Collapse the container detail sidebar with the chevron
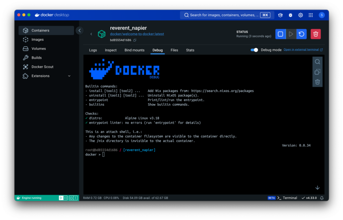The width and height of the screenshot is (343, 220). tap(79, 30)
